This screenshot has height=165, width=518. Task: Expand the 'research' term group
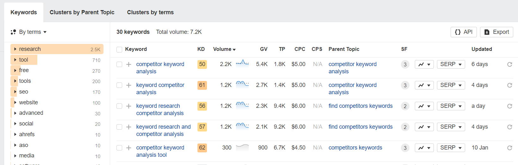[15, 49]
